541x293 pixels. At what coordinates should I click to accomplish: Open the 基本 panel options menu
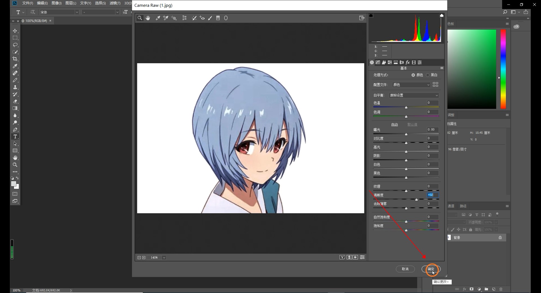tap(442, 68)
